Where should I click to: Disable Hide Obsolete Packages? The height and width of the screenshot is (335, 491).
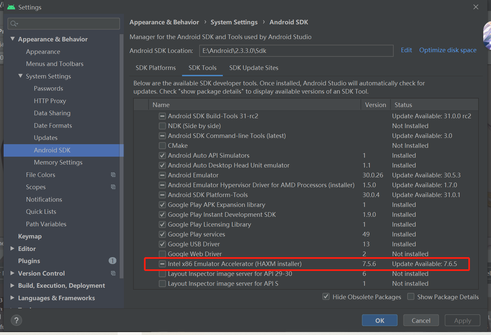326,297
